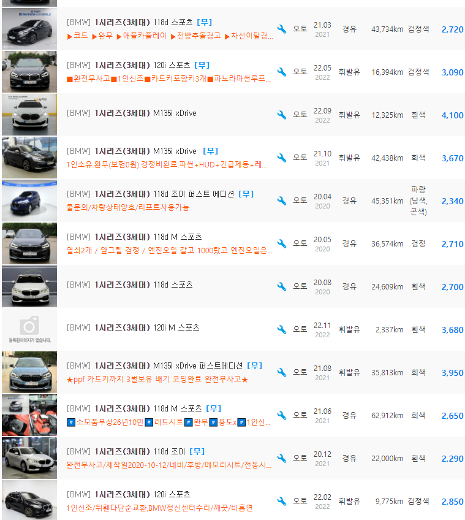This screenshot has width=465, height=520.
Task: Open listing title M135i xDrive 퍼스트에디션
Action: tap(155, 365)
